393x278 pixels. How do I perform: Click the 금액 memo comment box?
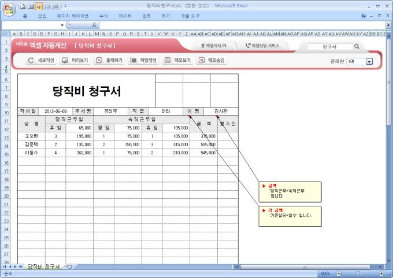click(x=290, y=192)
